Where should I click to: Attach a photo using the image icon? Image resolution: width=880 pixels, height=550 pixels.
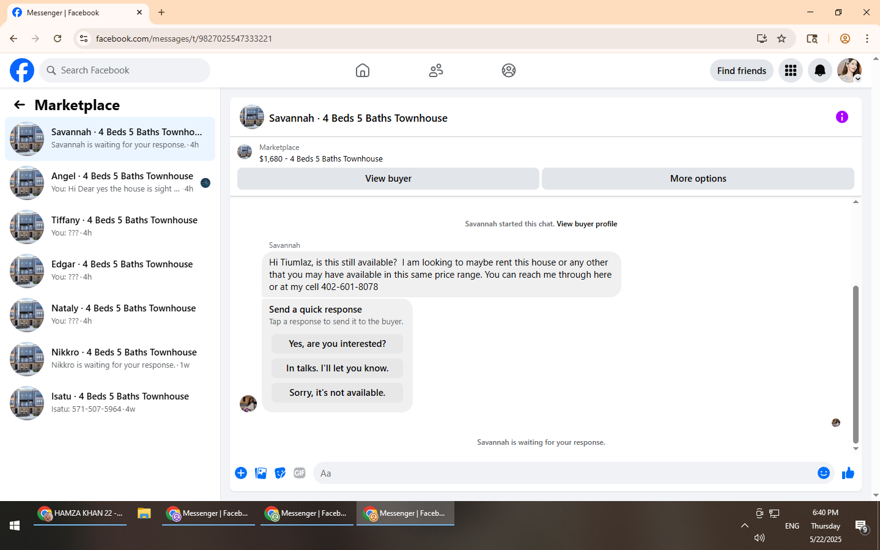pyautogui.click(x=261, y=473)
